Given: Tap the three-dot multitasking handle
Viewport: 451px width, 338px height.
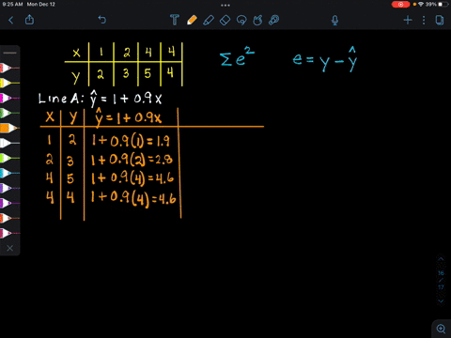Looking at the screenshot, I should 225,5.
